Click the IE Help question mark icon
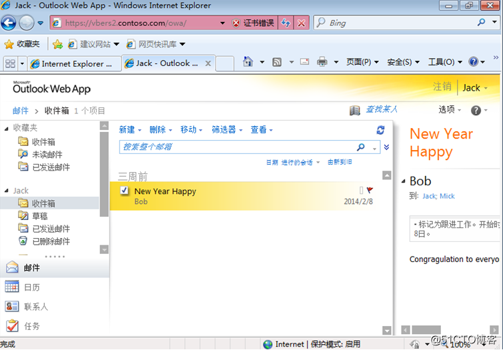The width and height of the screenshot is (503, 352). (x=474, y=61)
